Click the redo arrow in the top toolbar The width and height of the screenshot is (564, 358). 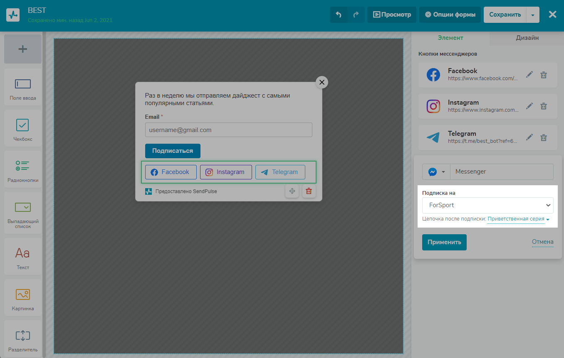click(356, 15)
